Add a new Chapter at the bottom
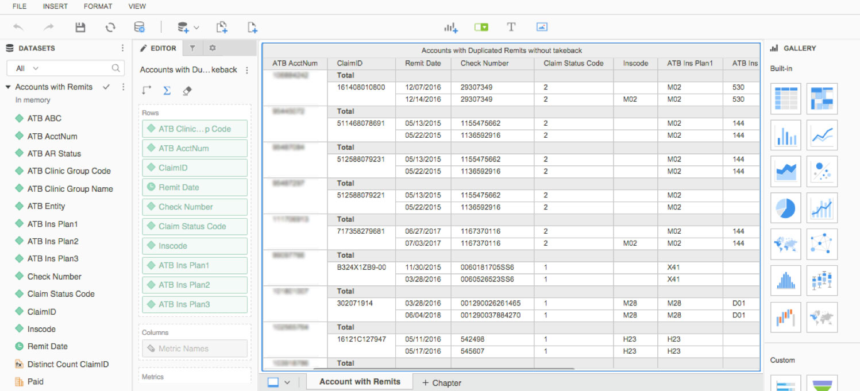 [x=441, y=382]
